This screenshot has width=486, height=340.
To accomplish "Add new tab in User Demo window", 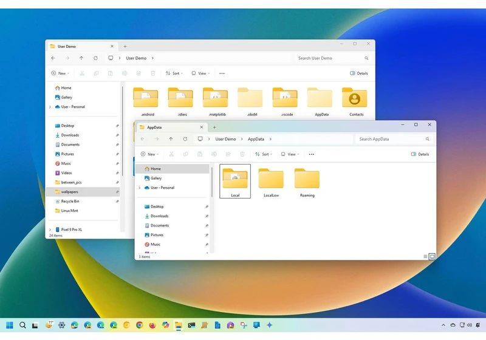I will (x=125, y=47).
